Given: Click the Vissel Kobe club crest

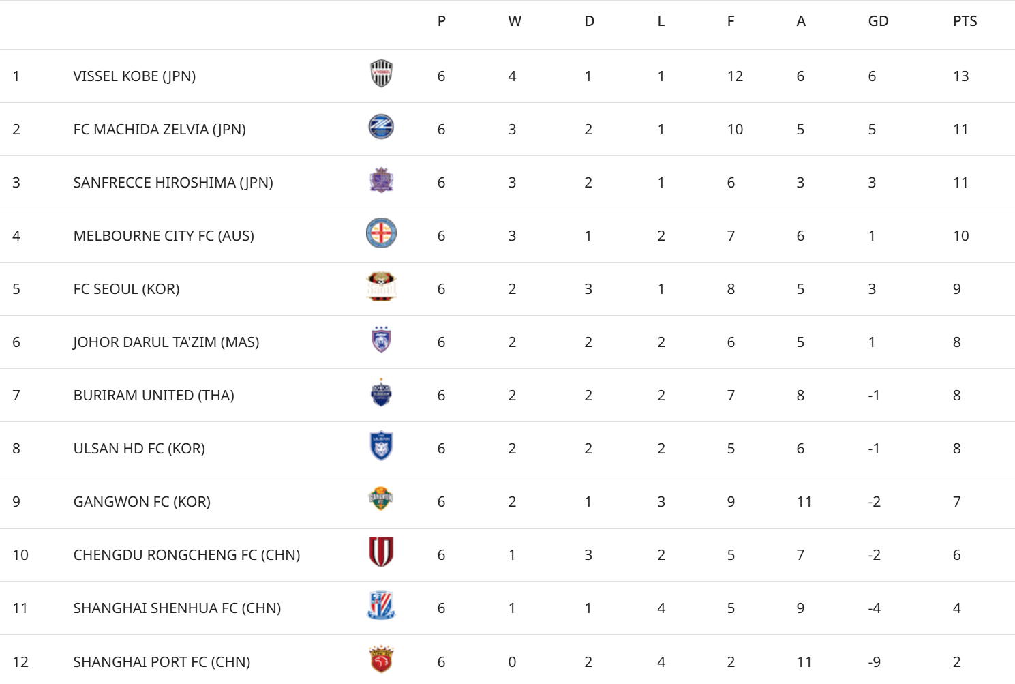Looking at the screenshot, I should 381,74.
